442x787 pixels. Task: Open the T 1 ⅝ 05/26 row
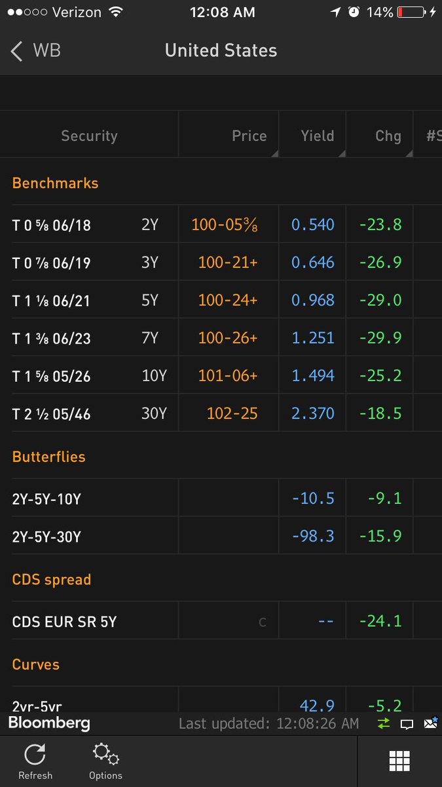(x=221, y=375)
